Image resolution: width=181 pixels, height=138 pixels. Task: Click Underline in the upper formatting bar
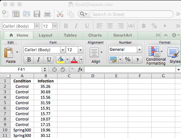87,26
